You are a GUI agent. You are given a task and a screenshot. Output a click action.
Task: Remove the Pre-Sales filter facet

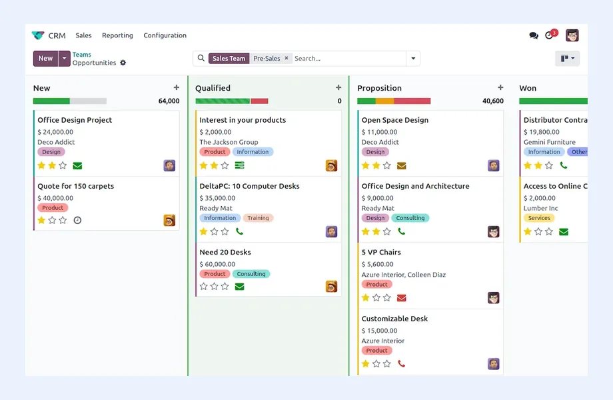tap(286, 58)
